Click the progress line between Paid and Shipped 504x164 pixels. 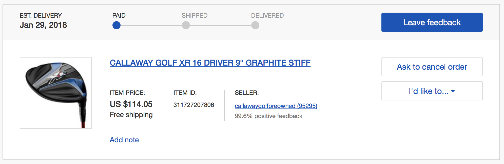[151, 25]
